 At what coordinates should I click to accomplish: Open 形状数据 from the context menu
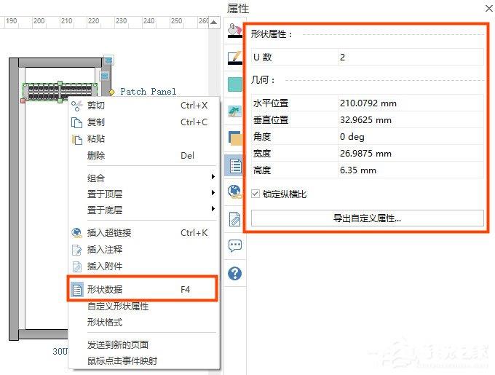click(143, 289)
